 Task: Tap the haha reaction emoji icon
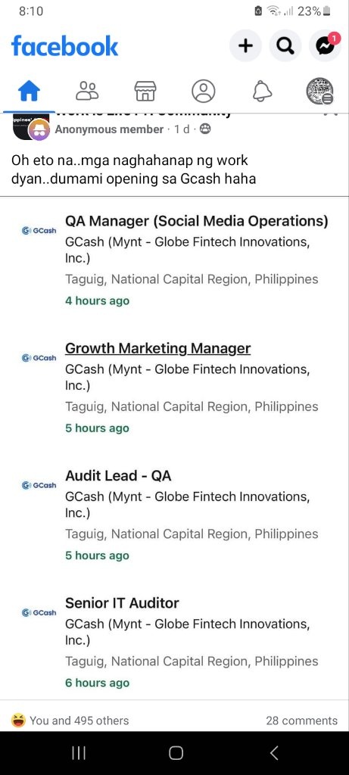click(18, 721)
